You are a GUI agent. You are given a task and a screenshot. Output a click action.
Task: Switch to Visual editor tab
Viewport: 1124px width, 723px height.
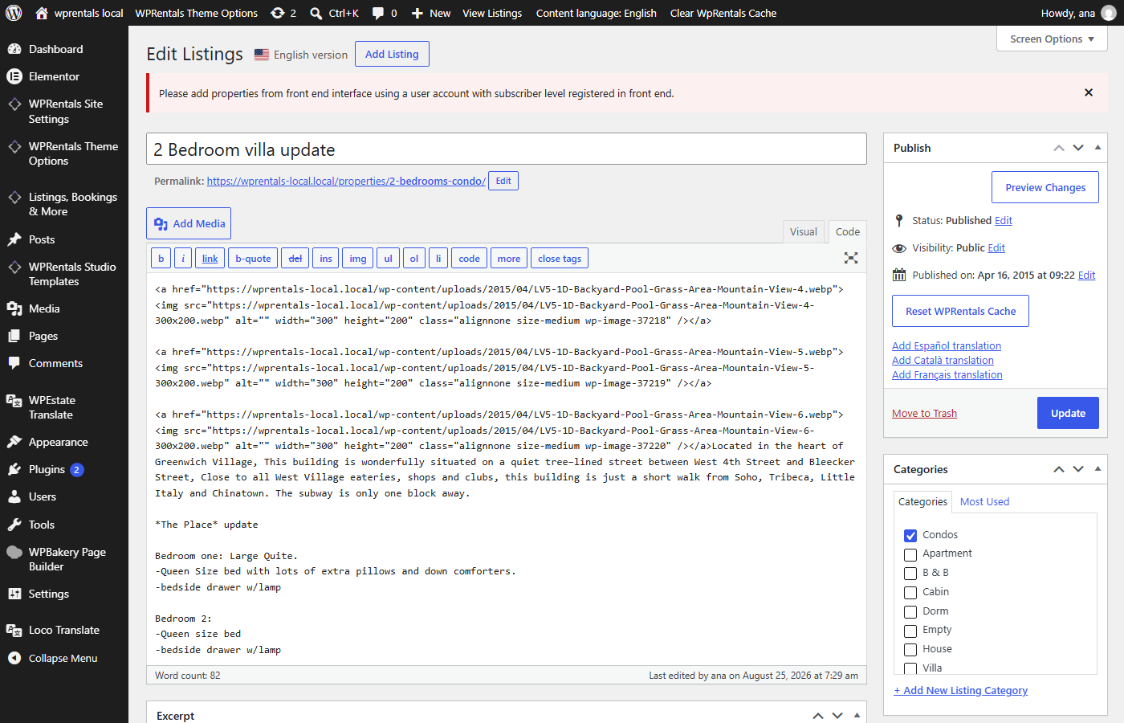[x=804, y=231]
